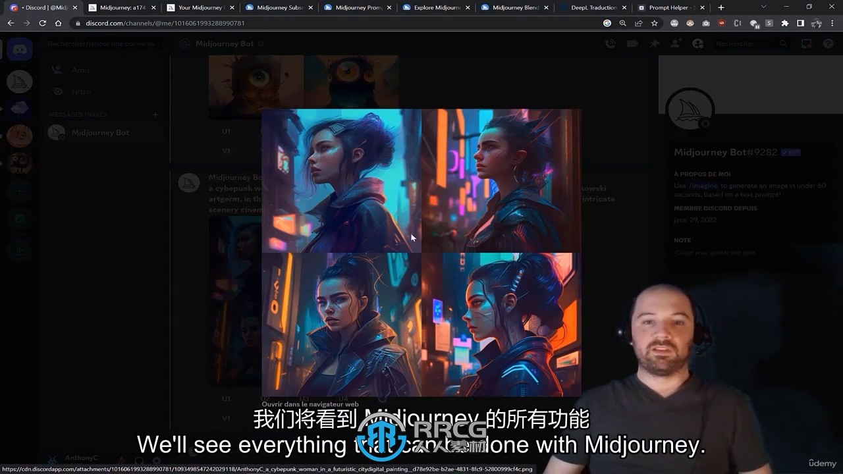Add a server with the plus
Screen dimensions: 843x474
tap(19, 191)
